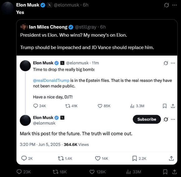Viewport: 181px width, 177px height.
Task: Open replies on post with 24K comments
Action: click(36, 106)
